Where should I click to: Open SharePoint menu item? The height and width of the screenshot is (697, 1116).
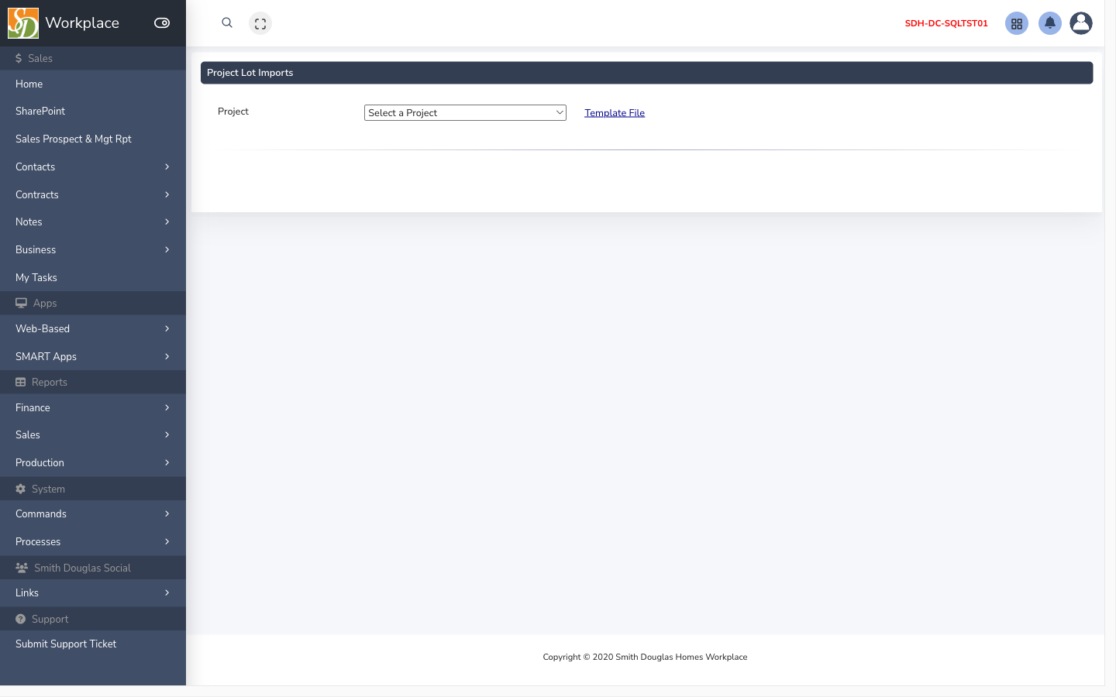coord(93,111)
